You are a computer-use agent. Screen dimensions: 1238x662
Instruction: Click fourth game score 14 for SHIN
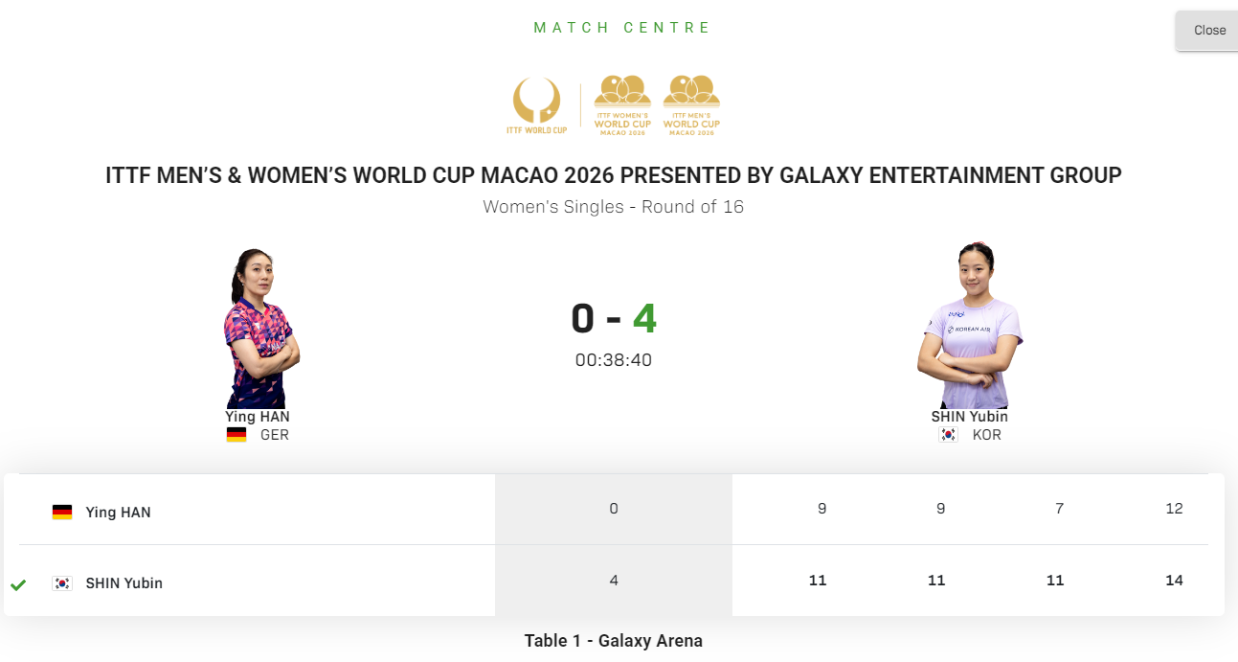(x=1174, y=581)
